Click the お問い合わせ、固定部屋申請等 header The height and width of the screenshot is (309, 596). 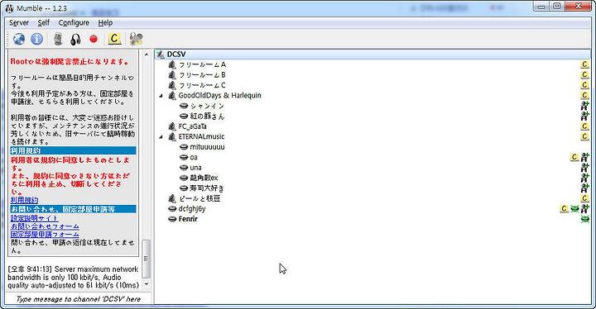click(73, 209)
